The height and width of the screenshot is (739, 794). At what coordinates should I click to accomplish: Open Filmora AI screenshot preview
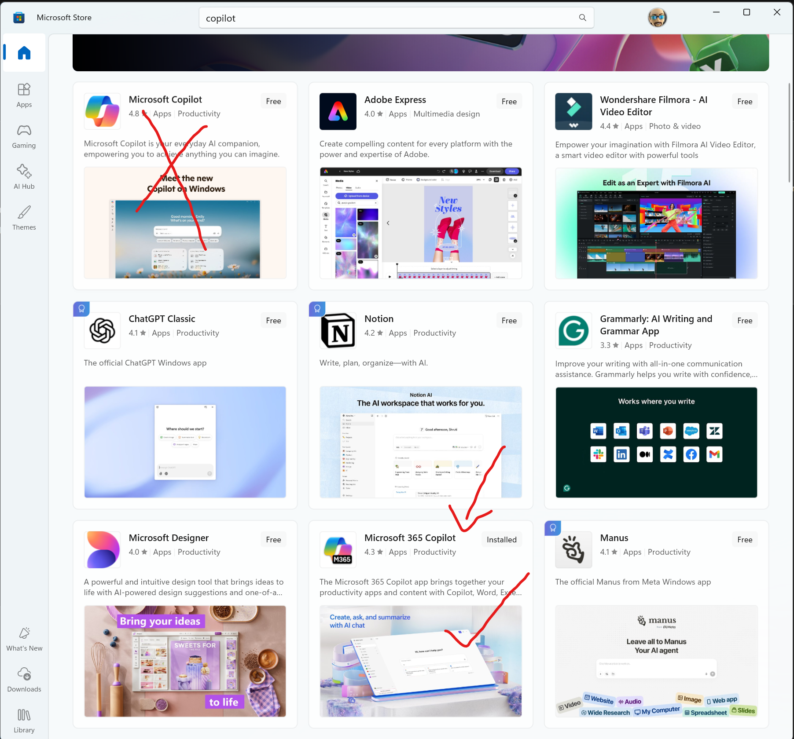pos(656,223)
